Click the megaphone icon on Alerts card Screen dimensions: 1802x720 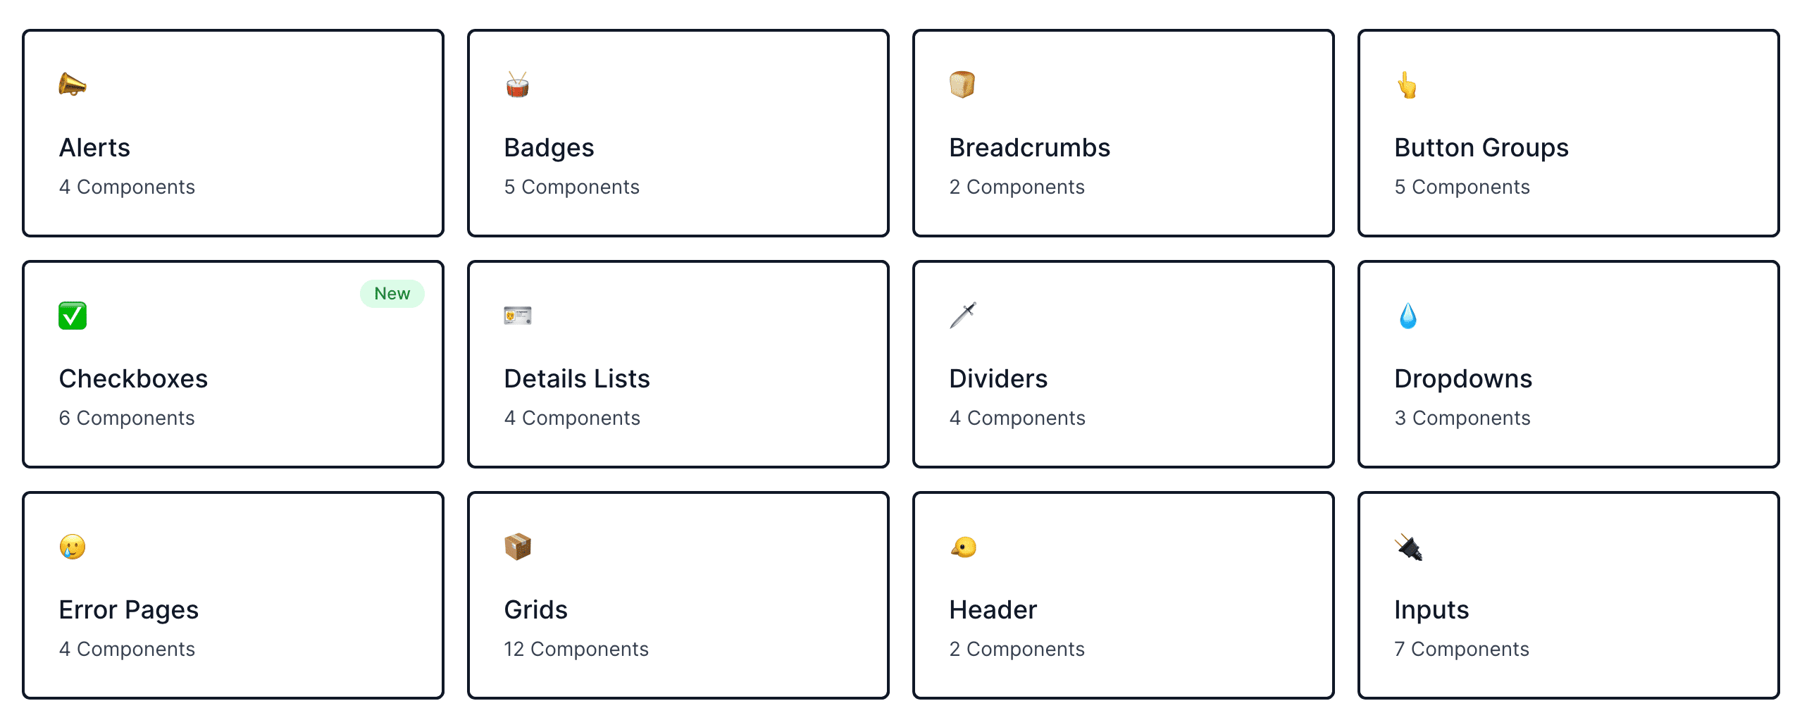point(72,85)
